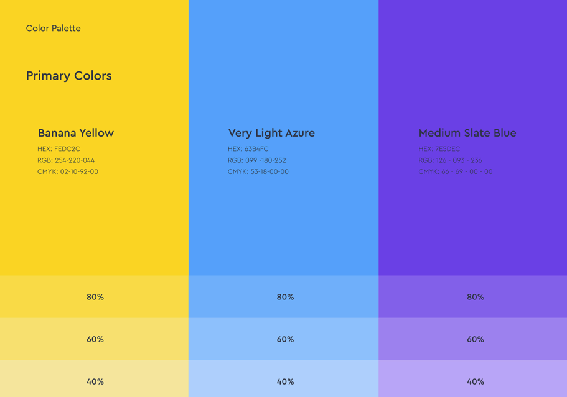This screenshot has width=567, height=397.
Task: Click the slate blue 40% tint swatch
Action: pos(474,380)
